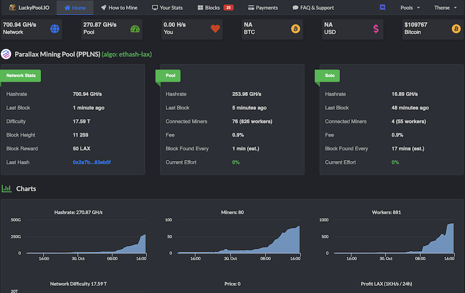Screen dimensions: 465x293
Task: Click the house icon on Home tab
Action: tap(67, 8)
